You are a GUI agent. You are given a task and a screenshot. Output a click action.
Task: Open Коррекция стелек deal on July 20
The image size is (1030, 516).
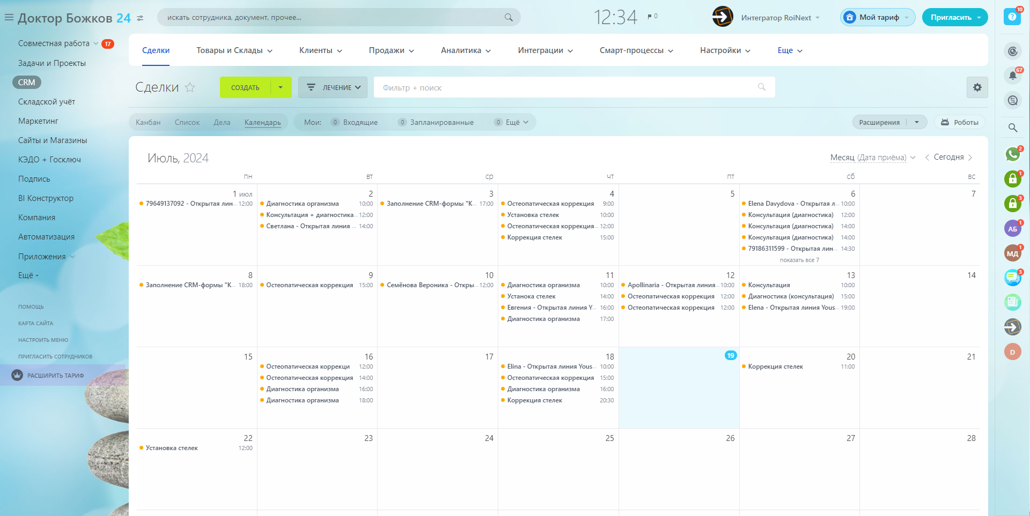(x=775, y=367)
